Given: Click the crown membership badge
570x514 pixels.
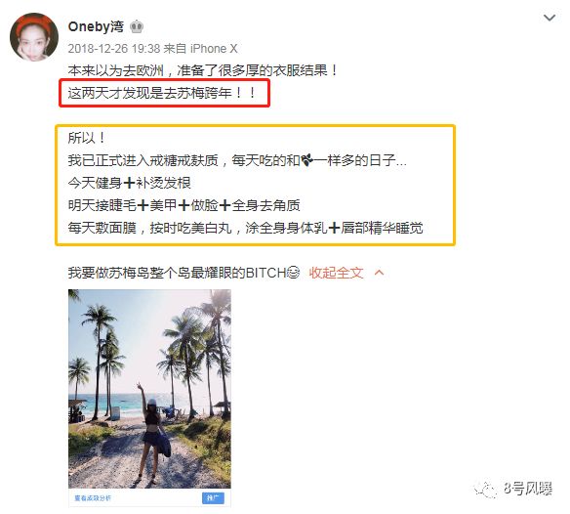Looking at the screenshot, I should 137,26.
